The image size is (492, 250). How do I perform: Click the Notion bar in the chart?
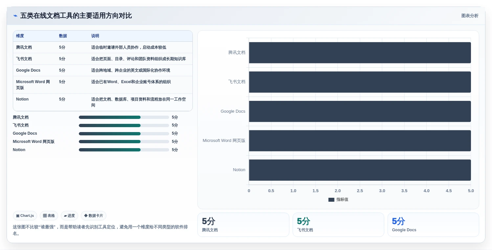coord(360,170)
